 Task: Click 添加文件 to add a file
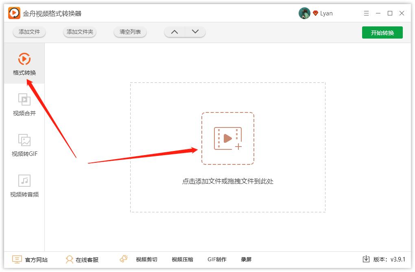point(29,32)
